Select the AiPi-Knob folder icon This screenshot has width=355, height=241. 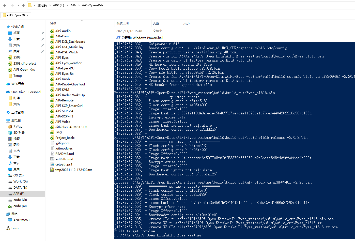[52, 79]
